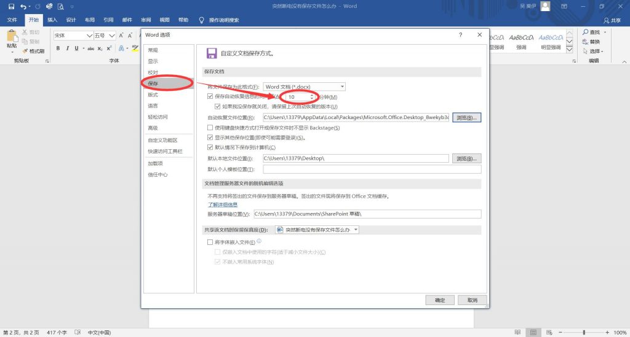
Task: Click the default local file location field
Action: coord(356,158)
